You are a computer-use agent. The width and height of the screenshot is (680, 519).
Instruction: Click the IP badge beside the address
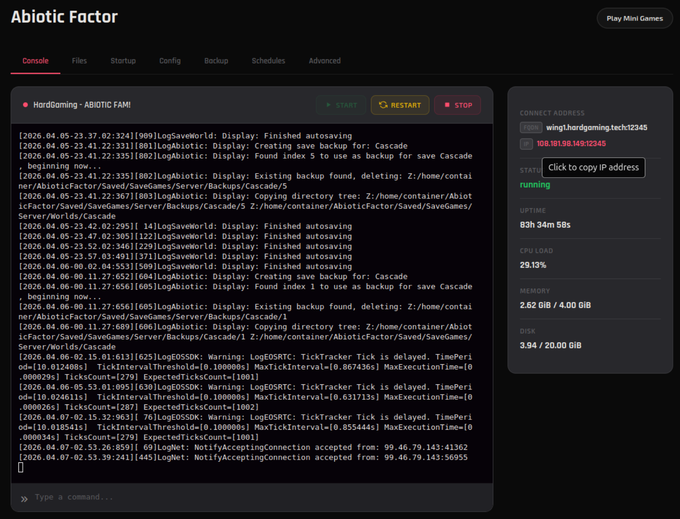(526, 144)
